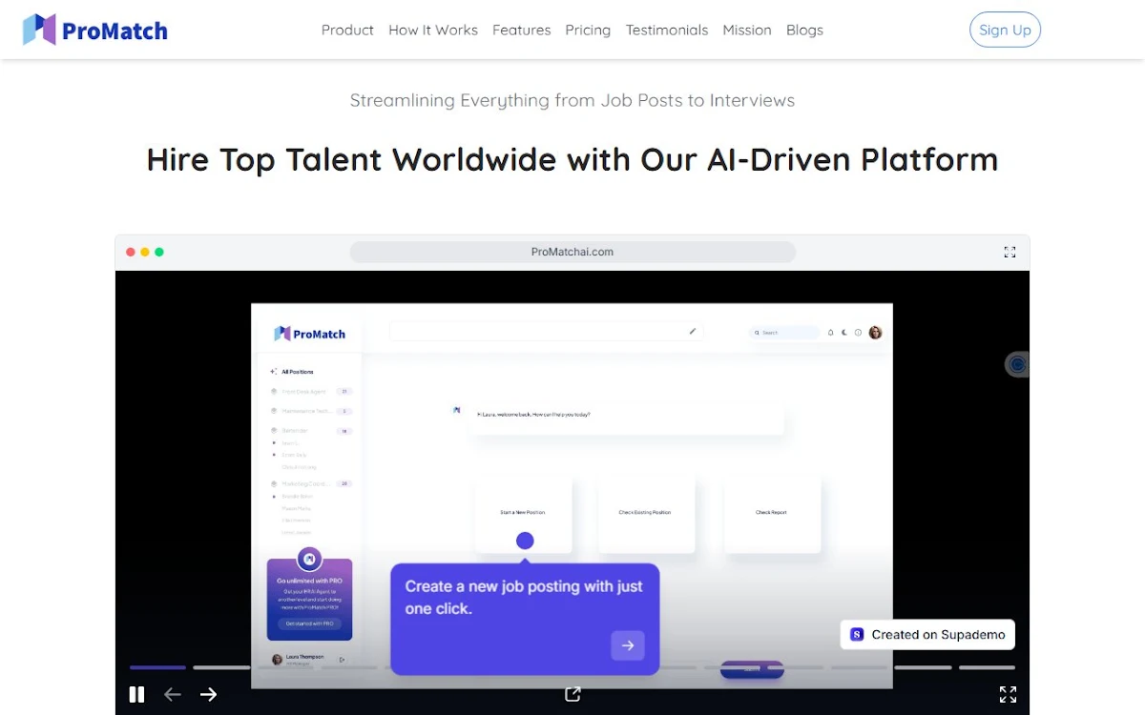Click the pencil edit icon in demo top bar

pos(693,332)
